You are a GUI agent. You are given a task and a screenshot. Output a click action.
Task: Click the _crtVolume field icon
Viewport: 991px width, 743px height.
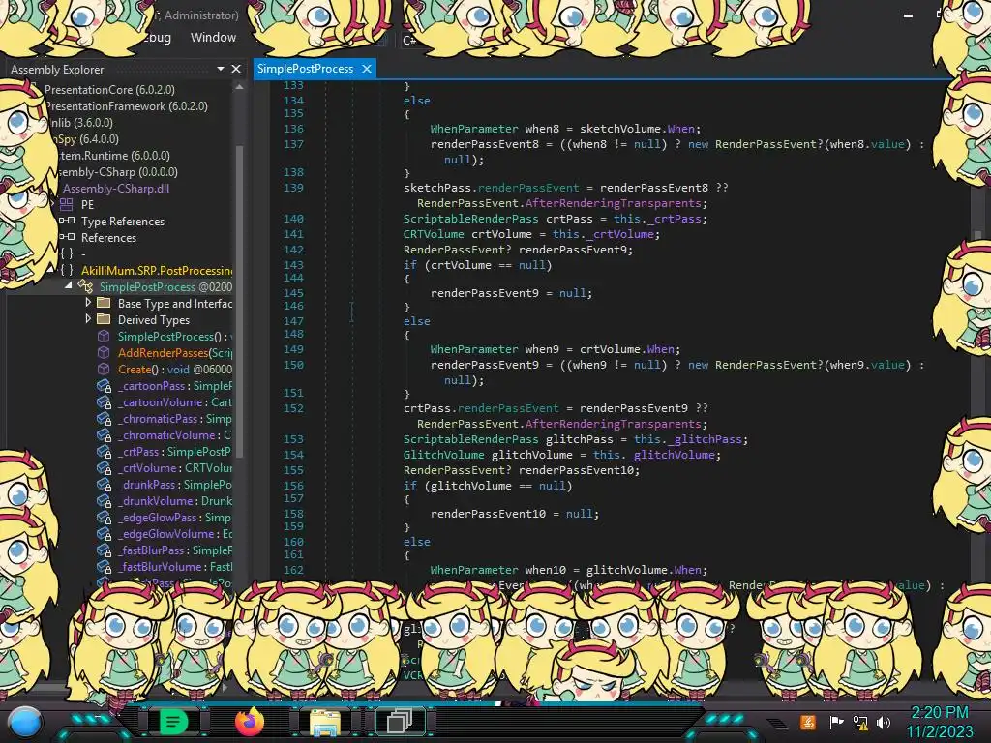click(105, 467)
